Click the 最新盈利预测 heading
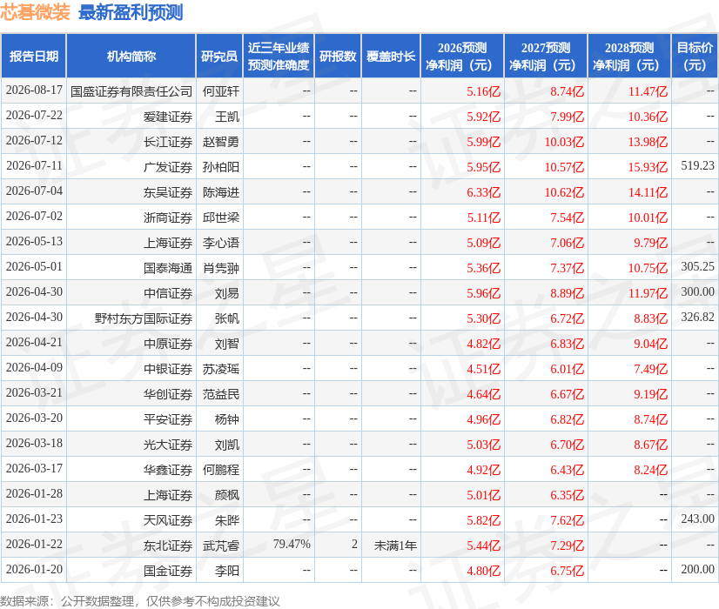 pos(131,12)
